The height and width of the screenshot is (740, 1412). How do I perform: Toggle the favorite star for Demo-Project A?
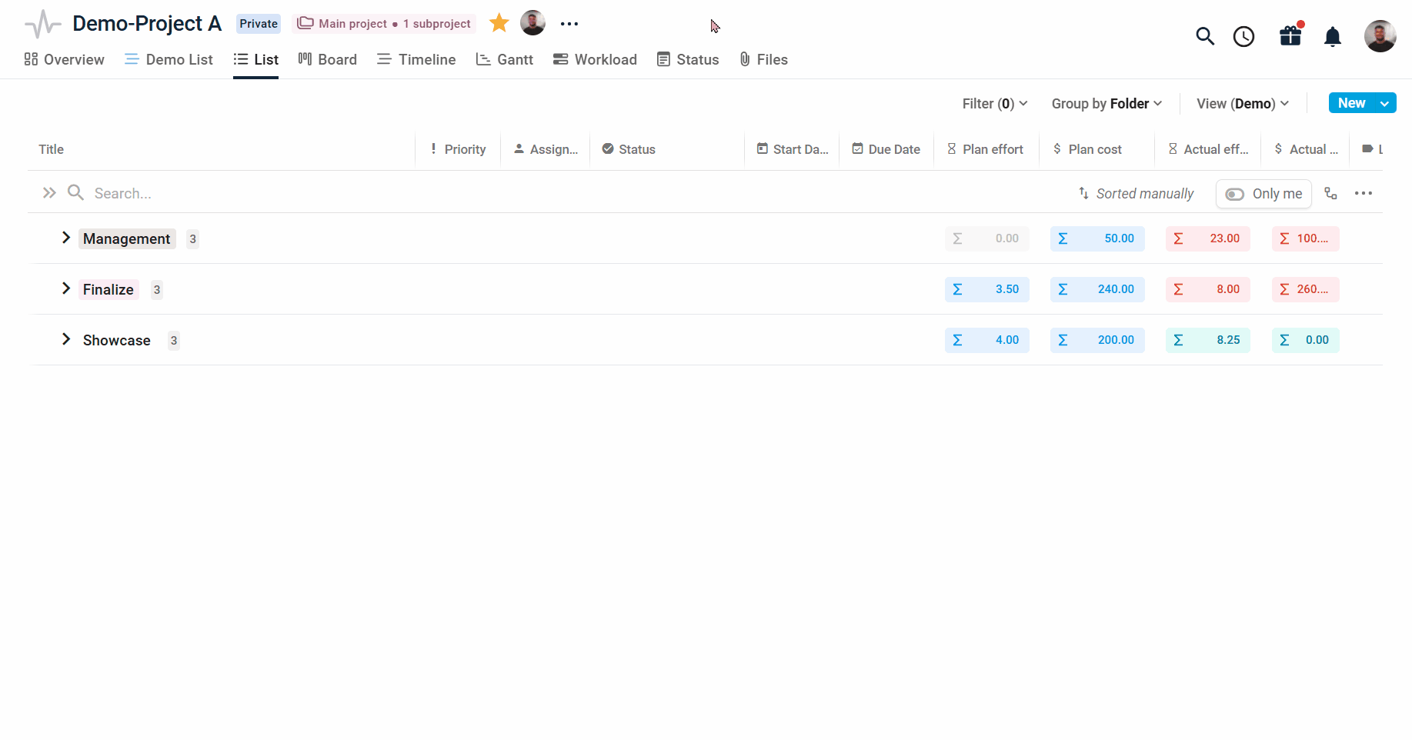pos(499,23)
